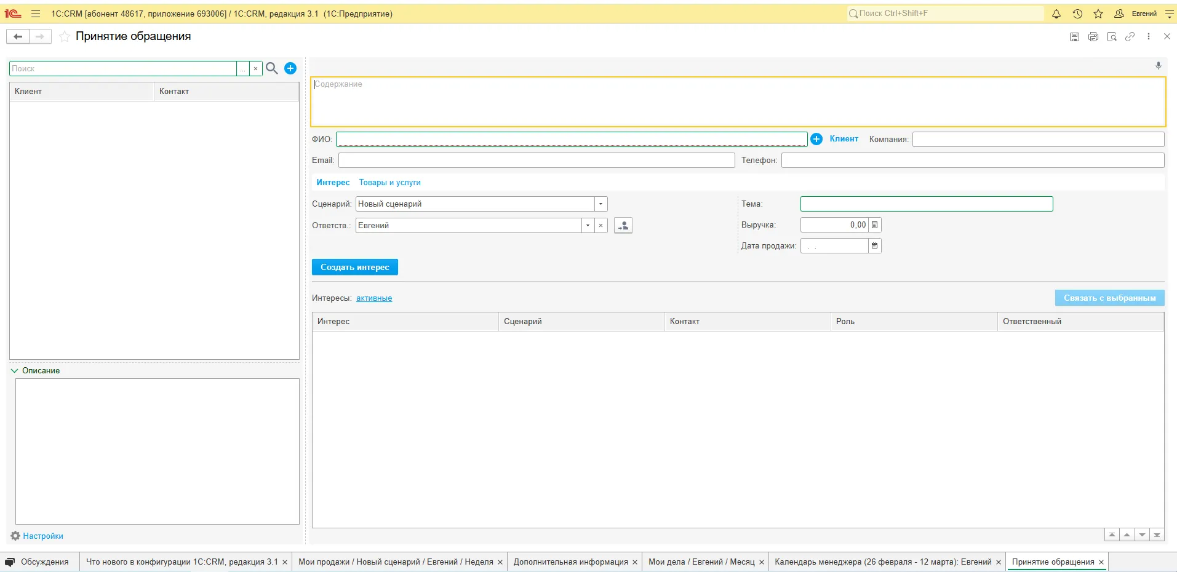
Task: Open calculator for the Выручка field
Action: pyautogui.click(x=875, y=224)
